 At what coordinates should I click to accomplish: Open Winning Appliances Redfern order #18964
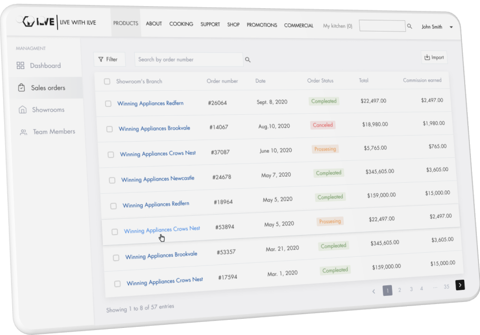[x=156, y=204]
